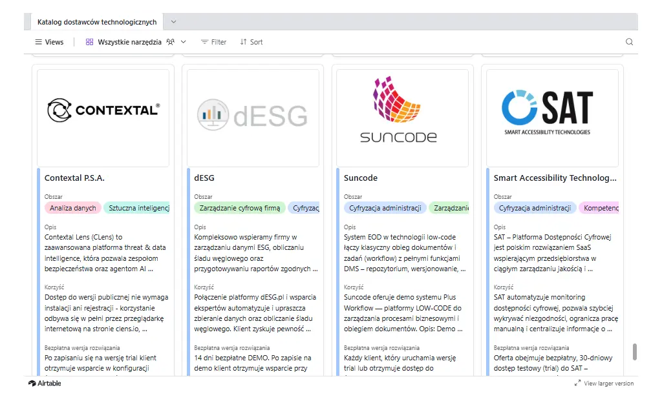Click the expand arrows View larger icon
Image resolution: width=651 pixels, height=401 pixels.
click(x=577, y=383)
